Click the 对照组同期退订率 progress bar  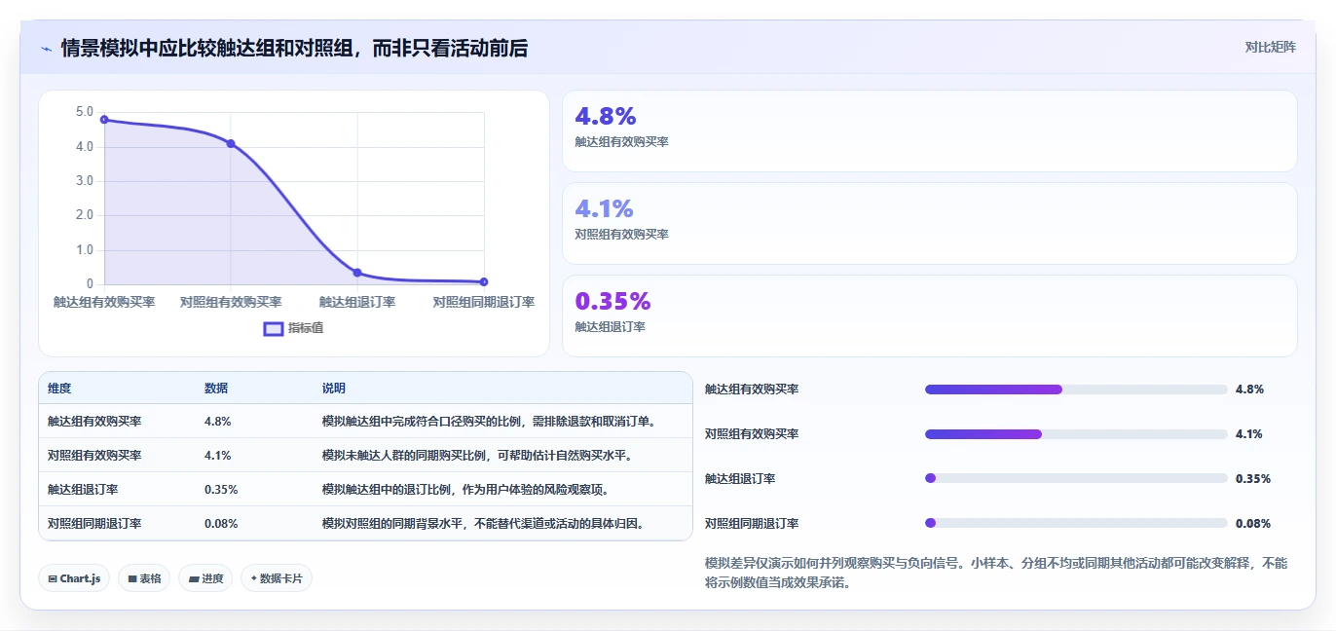pyautogui.click(x=1076, y=523)
